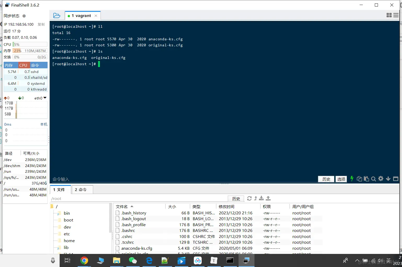Image resolution: width=402 pixels, height=267 pixels.
Task: Sort files by 文件名 column header
Action: [x=139, y=207]
